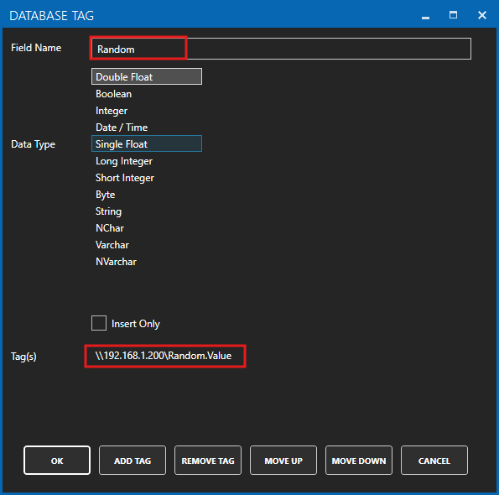Click the MOVE DOWN button
Screen dimensions: 499x495
click(x=359, y=461)
